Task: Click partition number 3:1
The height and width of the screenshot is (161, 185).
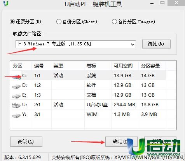Action: 37,114
